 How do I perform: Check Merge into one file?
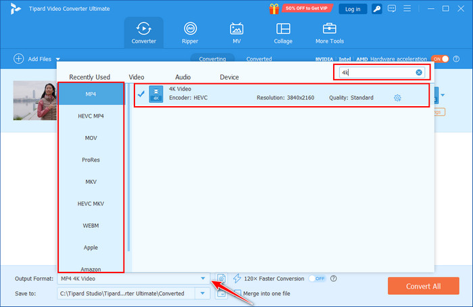[x=238, y=293]
